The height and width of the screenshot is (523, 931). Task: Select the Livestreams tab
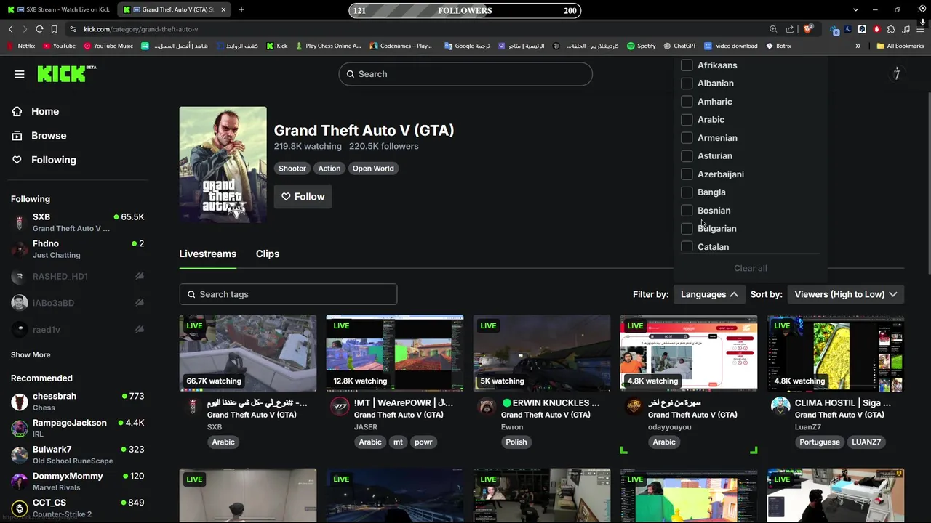click(x=207, y=254)
